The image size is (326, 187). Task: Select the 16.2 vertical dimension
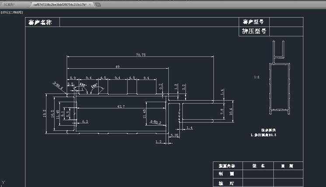[x=52, y=114]
